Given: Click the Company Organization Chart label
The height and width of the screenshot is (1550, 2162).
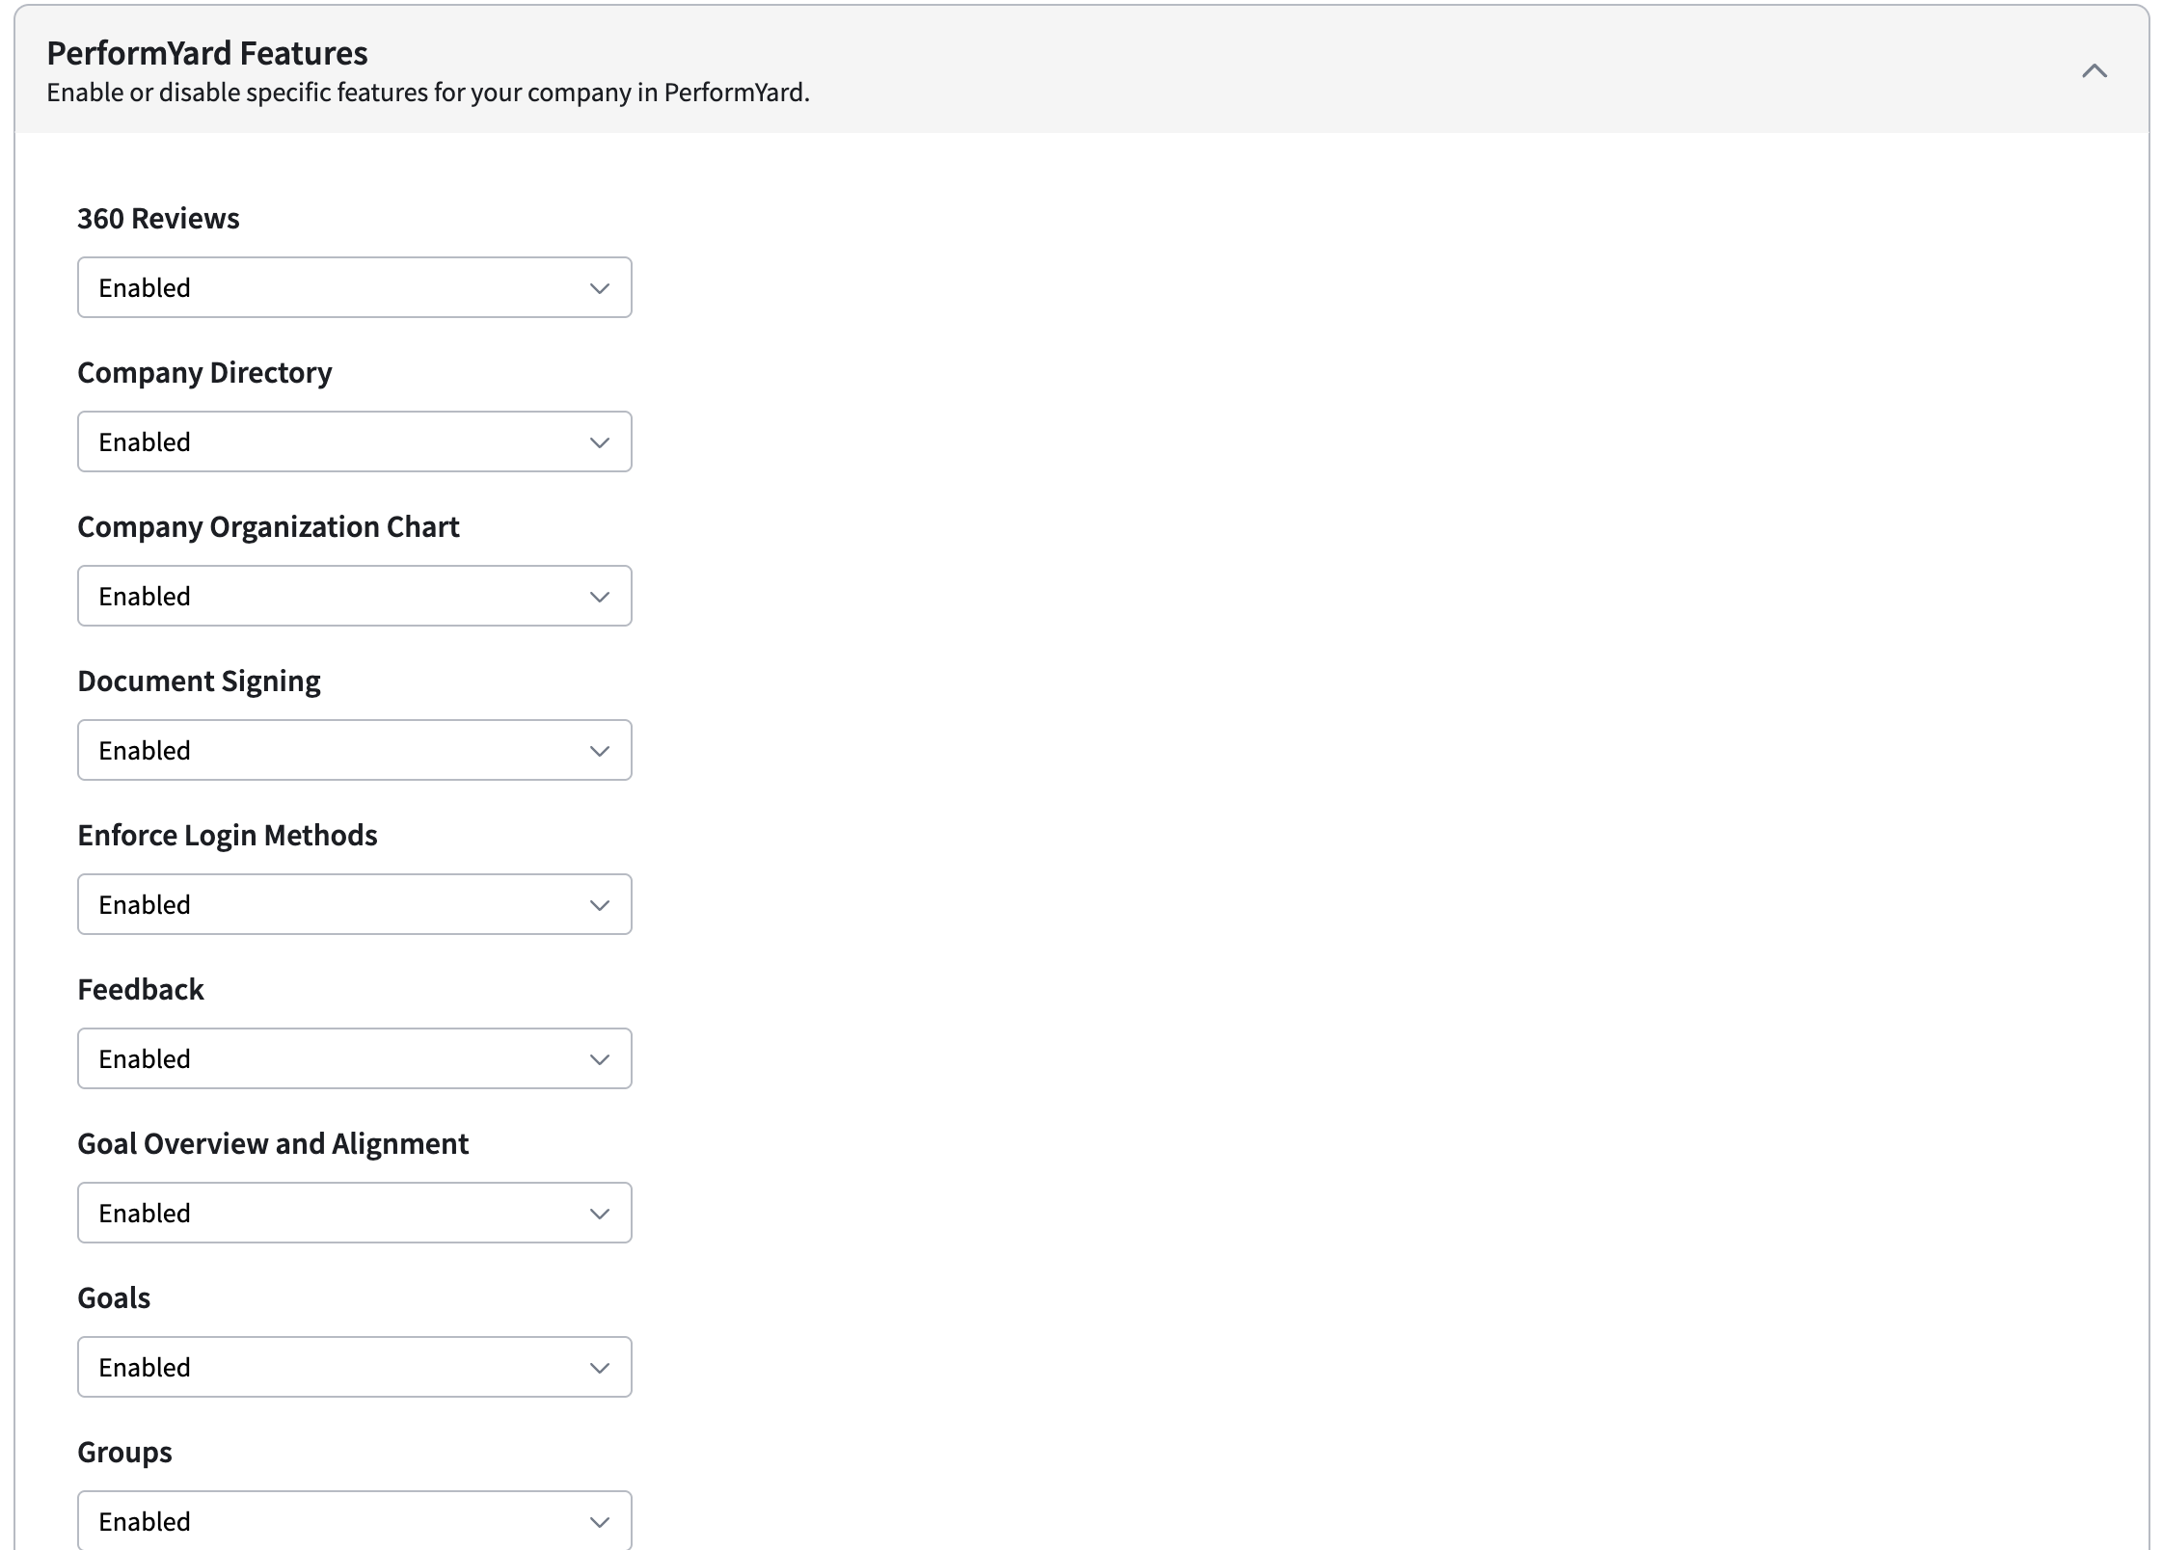Looking at the screenshot, I should 268,527.
